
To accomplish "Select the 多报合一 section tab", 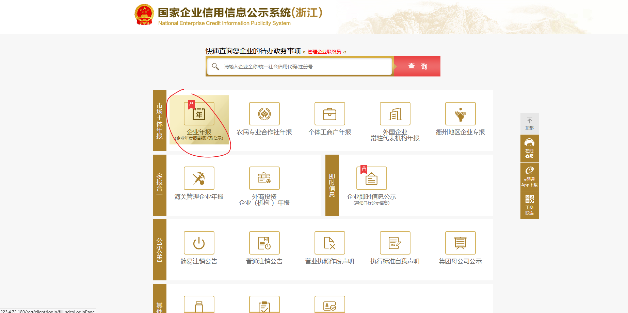I will click(x=160, y=185).
